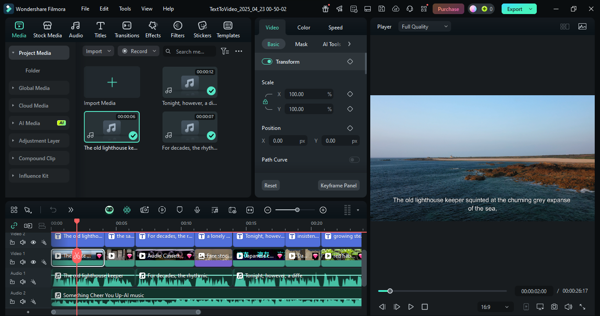Open the audio mixer in the timeline toolbar

[x=215, y=210]
